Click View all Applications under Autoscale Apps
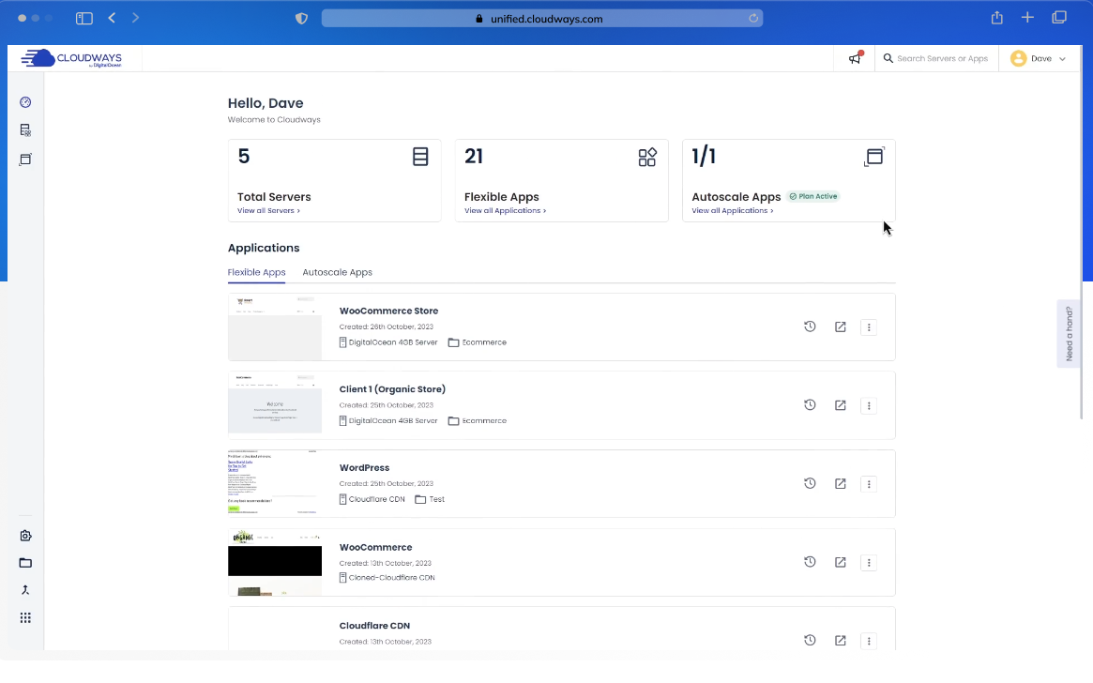Screen dimensions: 1093x683 pos(733,210)
